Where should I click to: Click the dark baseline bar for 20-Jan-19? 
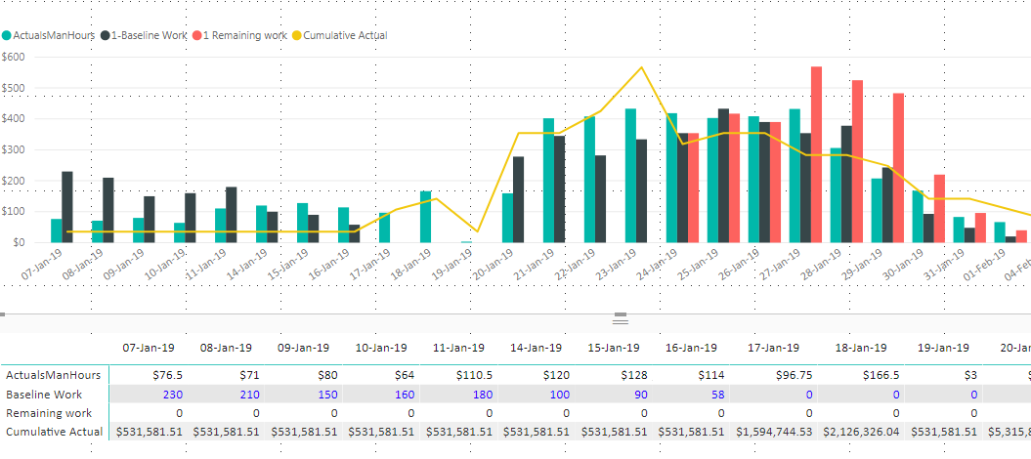[x=519, y=199]
